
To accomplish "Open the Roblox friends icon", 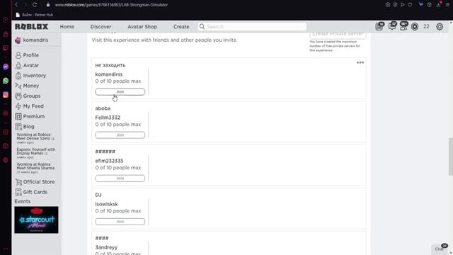I will (x=403, y=26).
